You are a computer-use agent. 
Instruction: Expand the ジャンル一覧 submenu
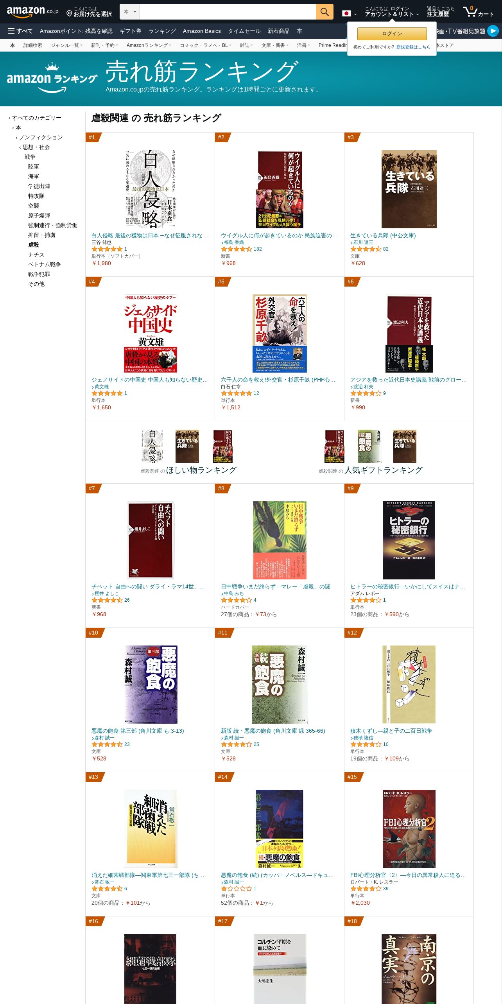click(66, 45)
